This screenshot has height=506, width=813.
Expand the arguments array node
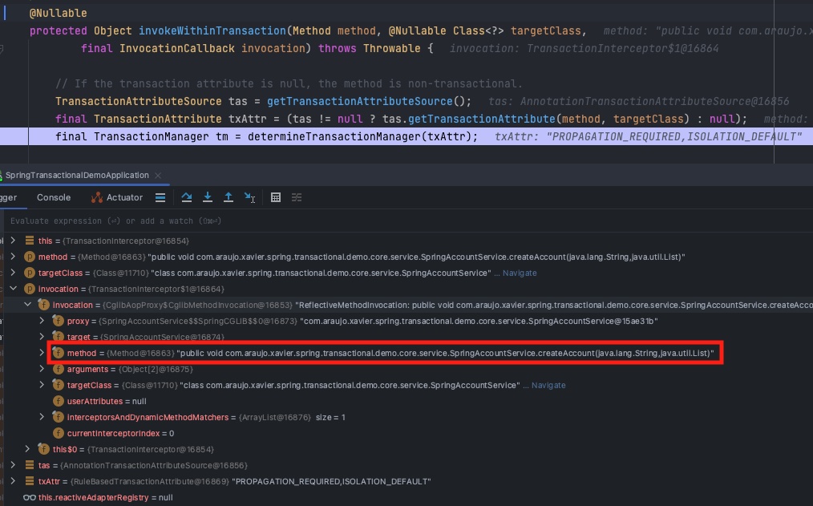[42, 369]
